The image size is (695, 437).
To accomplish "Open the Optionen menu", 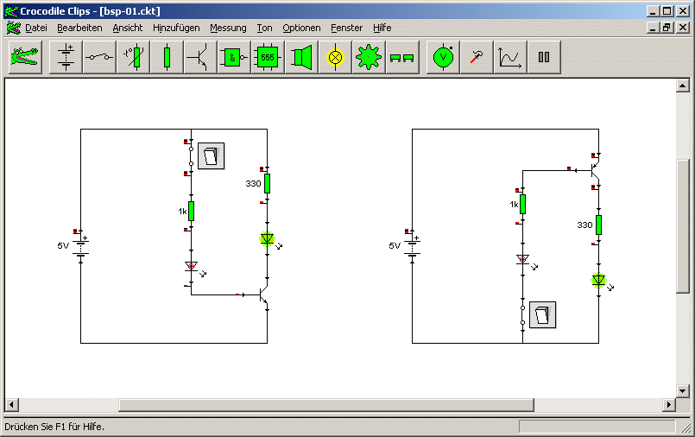I will click(301, 28).
